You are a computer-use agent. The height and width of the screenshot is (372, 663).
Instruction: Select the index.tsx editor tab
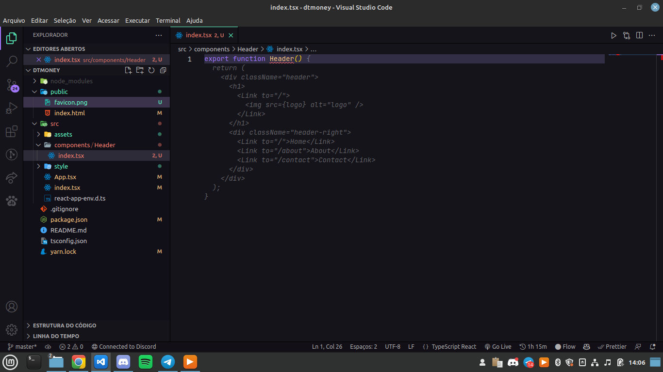[204, 35]
